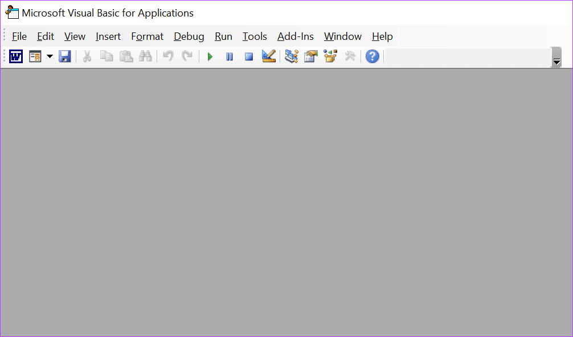Image resolution: width=573 pixels, height=337 pixels.
Task: Open the Properties Window icon
Action: point(311,56)
